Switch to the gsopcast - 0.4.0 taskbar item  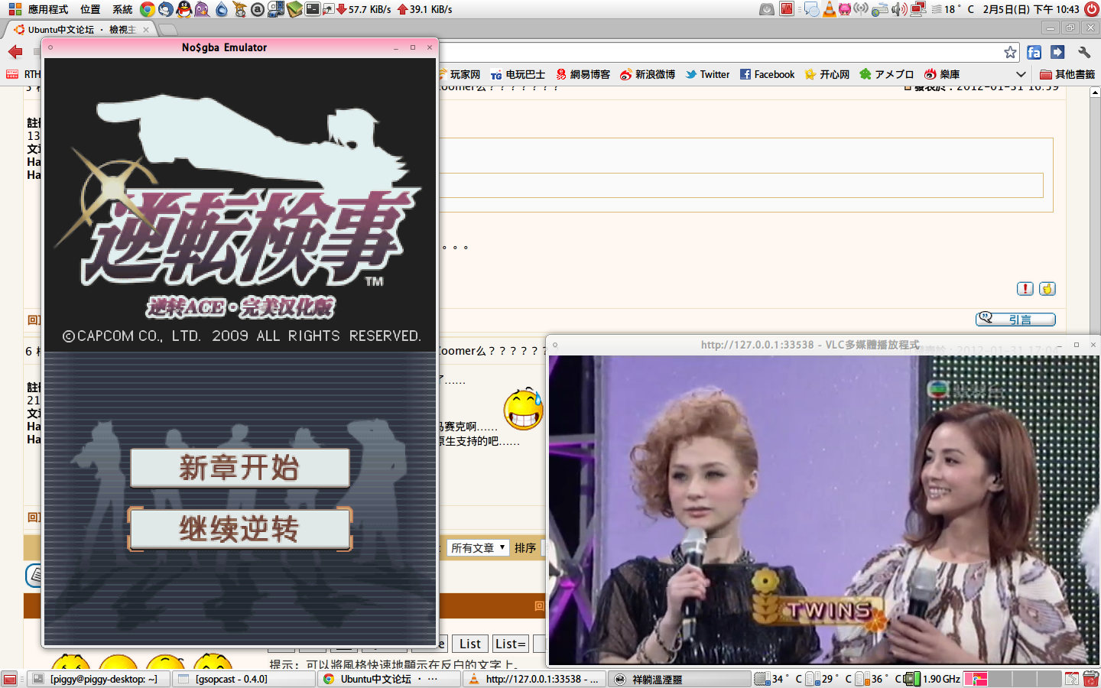pyautogui.click(x=243, y=679)
